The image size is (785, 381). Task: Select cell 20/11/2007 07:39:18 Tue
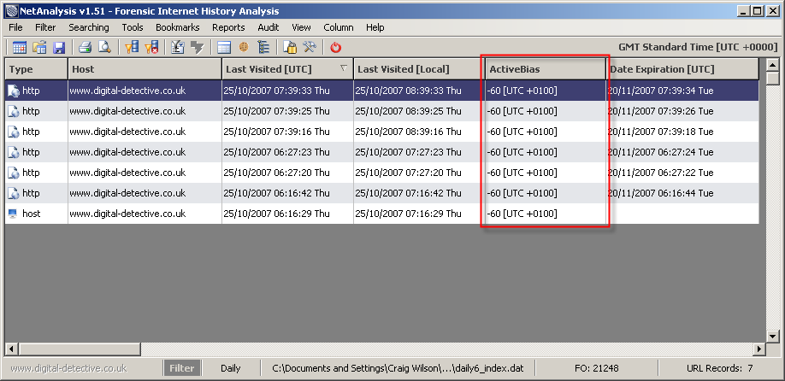click(x=682, y=132)
